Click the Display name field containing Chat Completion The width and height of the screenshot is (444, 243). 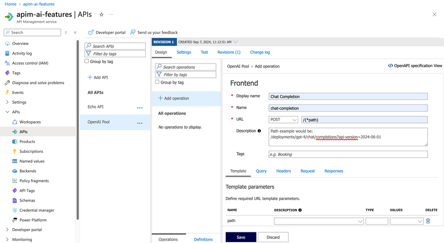point(348,96)
